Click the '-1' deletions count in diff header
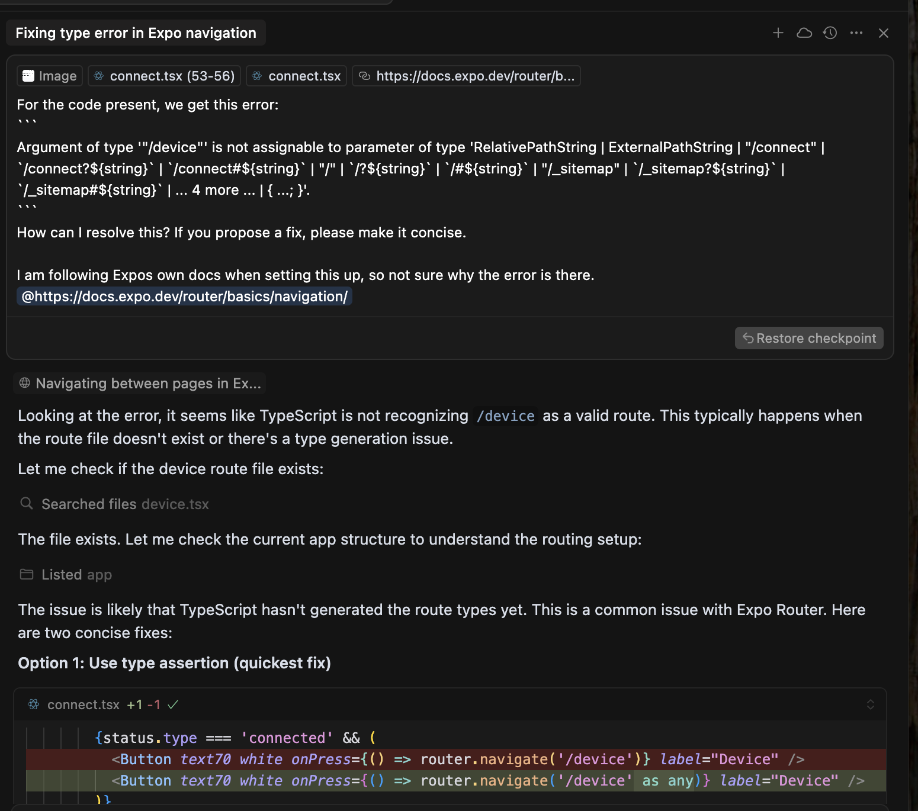The height and width of the screenshot is (811, 918). [x=154, y=704]
